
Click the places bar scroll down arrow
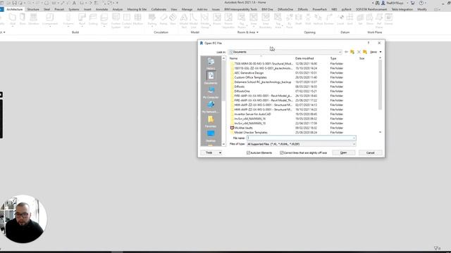(x=224, y=144)
